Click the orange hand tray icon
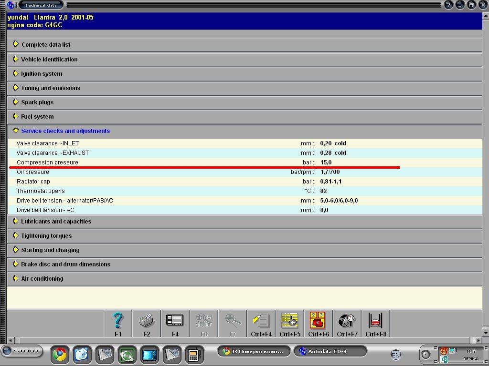Viewport: 489px width, 366px height. 444,351
